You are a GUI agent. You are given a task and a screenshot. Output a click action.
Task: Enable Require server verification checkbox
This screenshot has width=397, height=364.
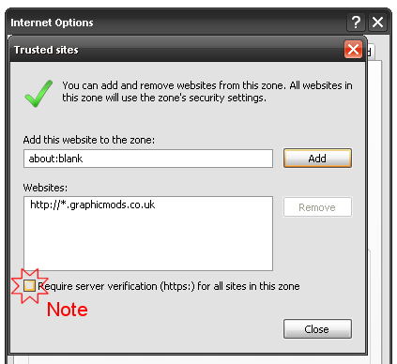click(29, 286)
